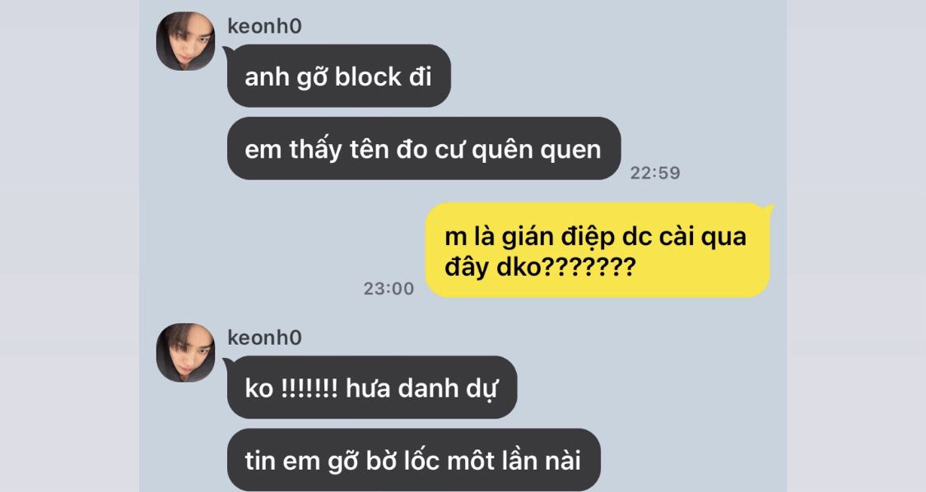Tap the 'ko !!!!!!! hưa danh dự' bubble
This screenshot has width=926, height=492.
coord(371,388)
